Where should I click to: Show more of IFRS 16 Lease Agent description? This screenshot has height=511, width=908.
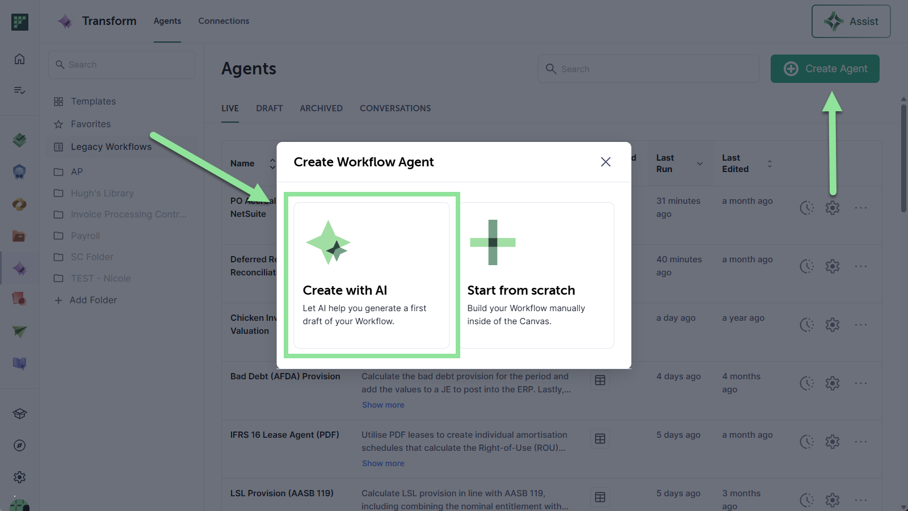tap(383, 463)
